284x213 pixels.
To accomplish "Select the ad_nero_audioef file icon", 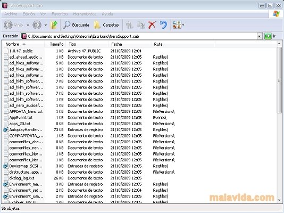I will click(x=6, y=105).
